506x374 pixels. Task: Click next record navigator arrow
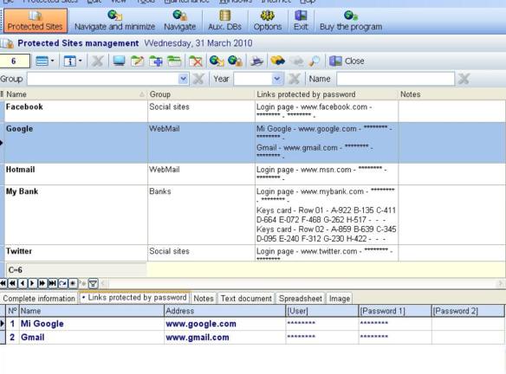(x=32, y=283)
